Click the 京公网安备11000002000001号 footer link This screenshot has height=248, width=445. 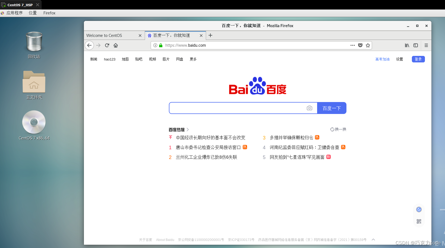coord(201,240)
